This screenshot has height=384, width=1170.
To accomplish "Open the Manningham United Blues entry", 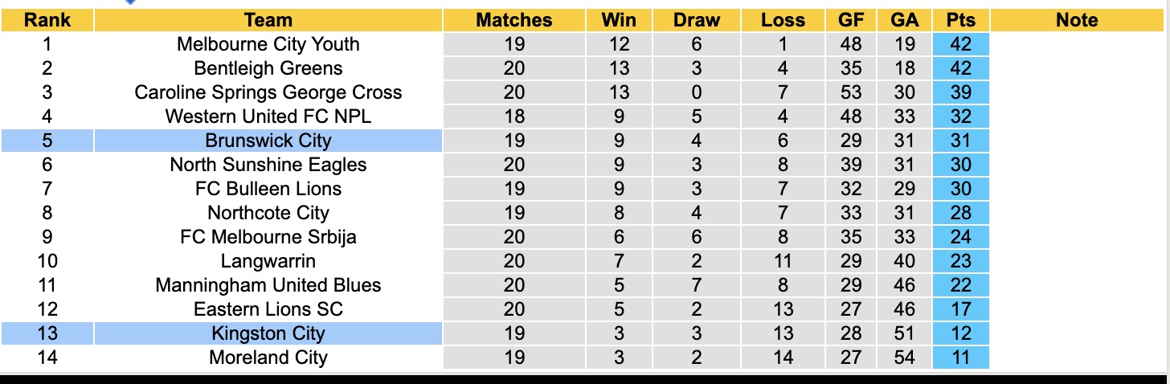I will tap(268, 285).
